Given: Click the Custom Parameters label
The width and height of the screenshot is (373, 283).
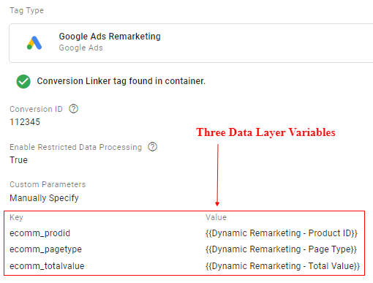Looking at the screenshot, I should click(48, 184).
